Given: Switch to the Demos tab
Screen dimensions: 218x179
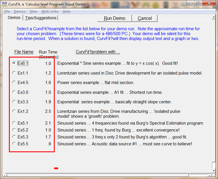Looking at the screenshot, I should click(14, 18).
